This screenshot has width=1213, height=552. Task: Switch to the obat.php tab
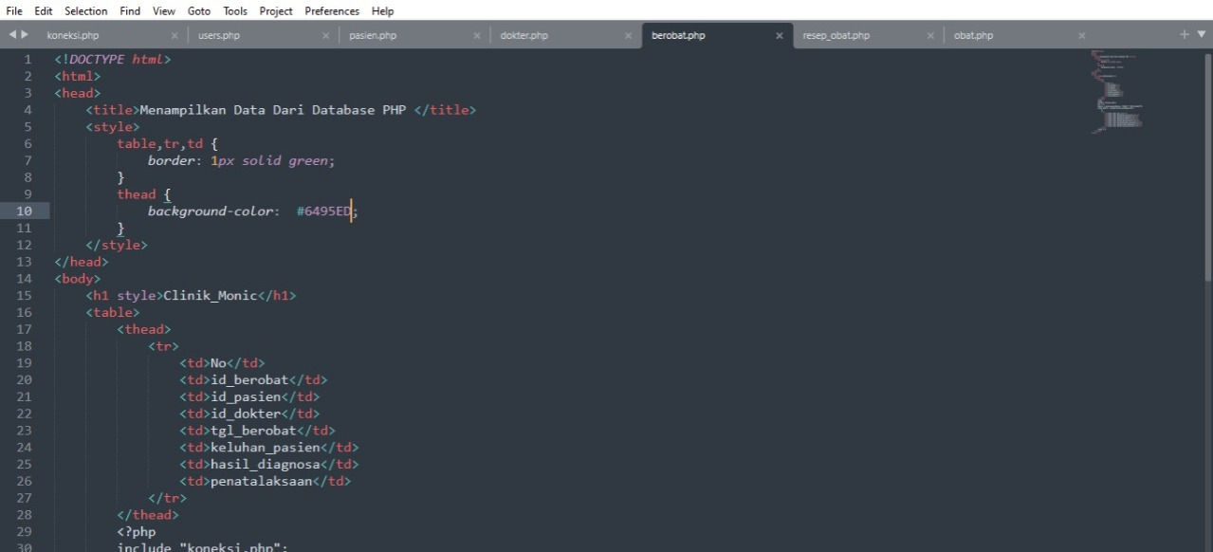[x=973, y=36]
